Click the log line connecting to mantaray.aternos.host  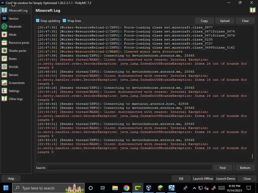113,104
